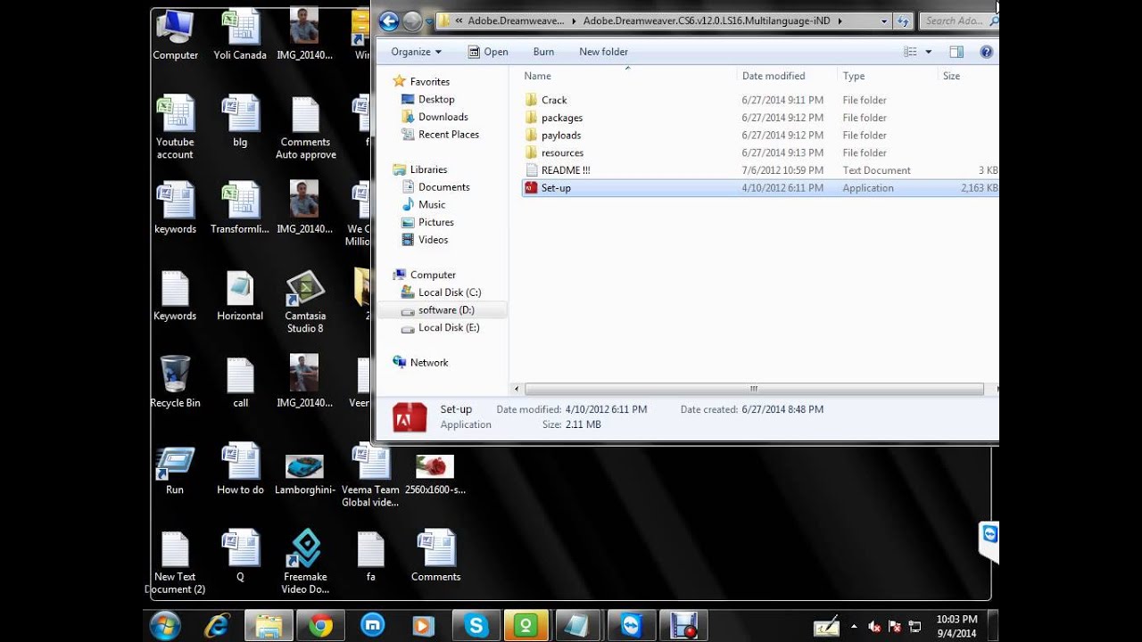Open the view options dropdown arrow
The image size is (1142, 642).
(929, 52)
